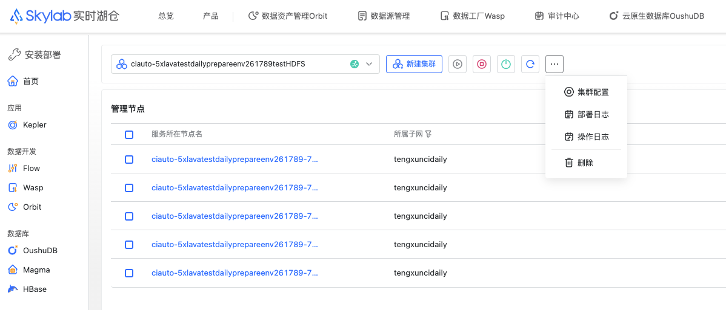The height and width of the screenshot is (310, 726).
Task: Open 数据工厂Wasp in top navigation
Action: [472, 16]
